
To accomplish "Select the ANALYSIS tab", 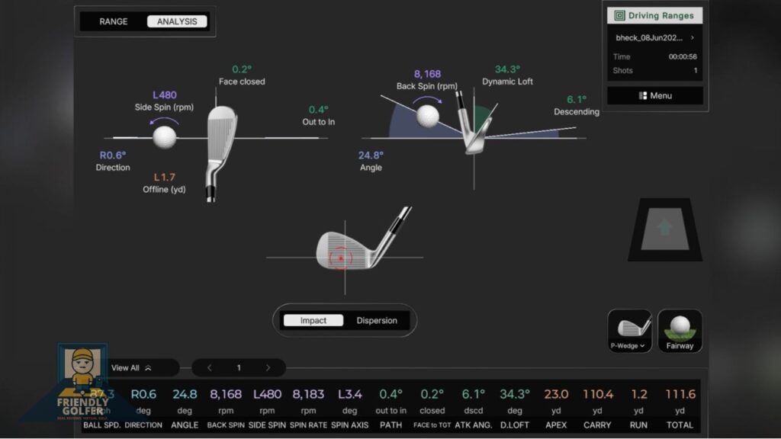I will (177, 21).
